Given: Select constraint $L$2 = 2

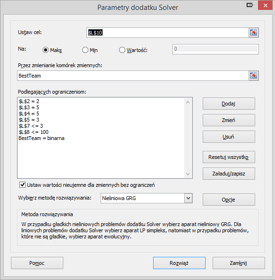Looking at the screenshot, I should coord(29,101).
